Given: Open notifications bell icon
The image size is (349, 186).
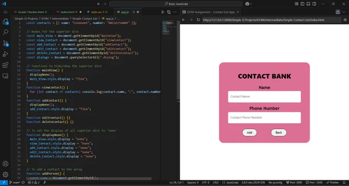Looking at the screenshot, I should [x=344, y=182].
